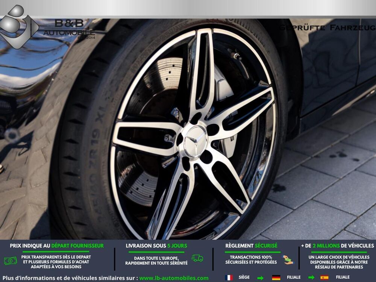Click the German flag icon
Screen dimensions: 376x282
click(x=276, y=277)
